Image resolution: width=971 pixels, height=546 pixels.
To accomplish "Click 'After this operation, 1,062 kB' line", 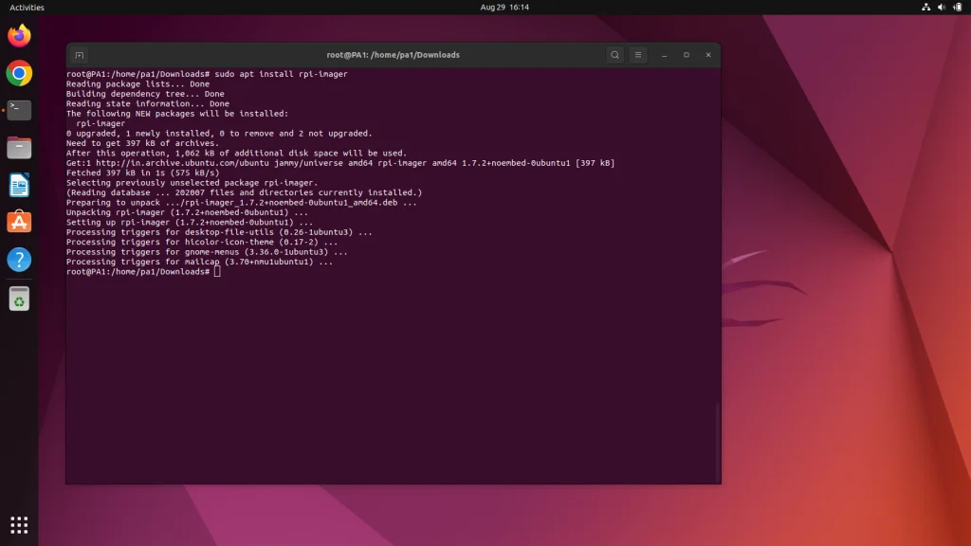I will coord(236,154).
